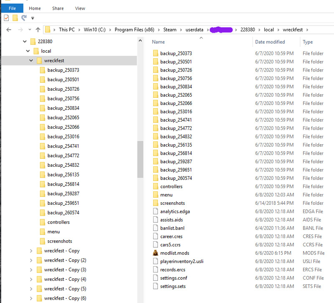Select 'screenshots' in navigation tree
334x303 pixels.
pyautogui.click(x=60, y=241)
